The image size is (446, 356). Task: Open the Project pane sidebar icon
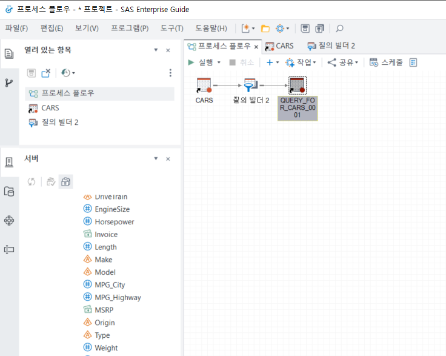click(x=9, y=53)
